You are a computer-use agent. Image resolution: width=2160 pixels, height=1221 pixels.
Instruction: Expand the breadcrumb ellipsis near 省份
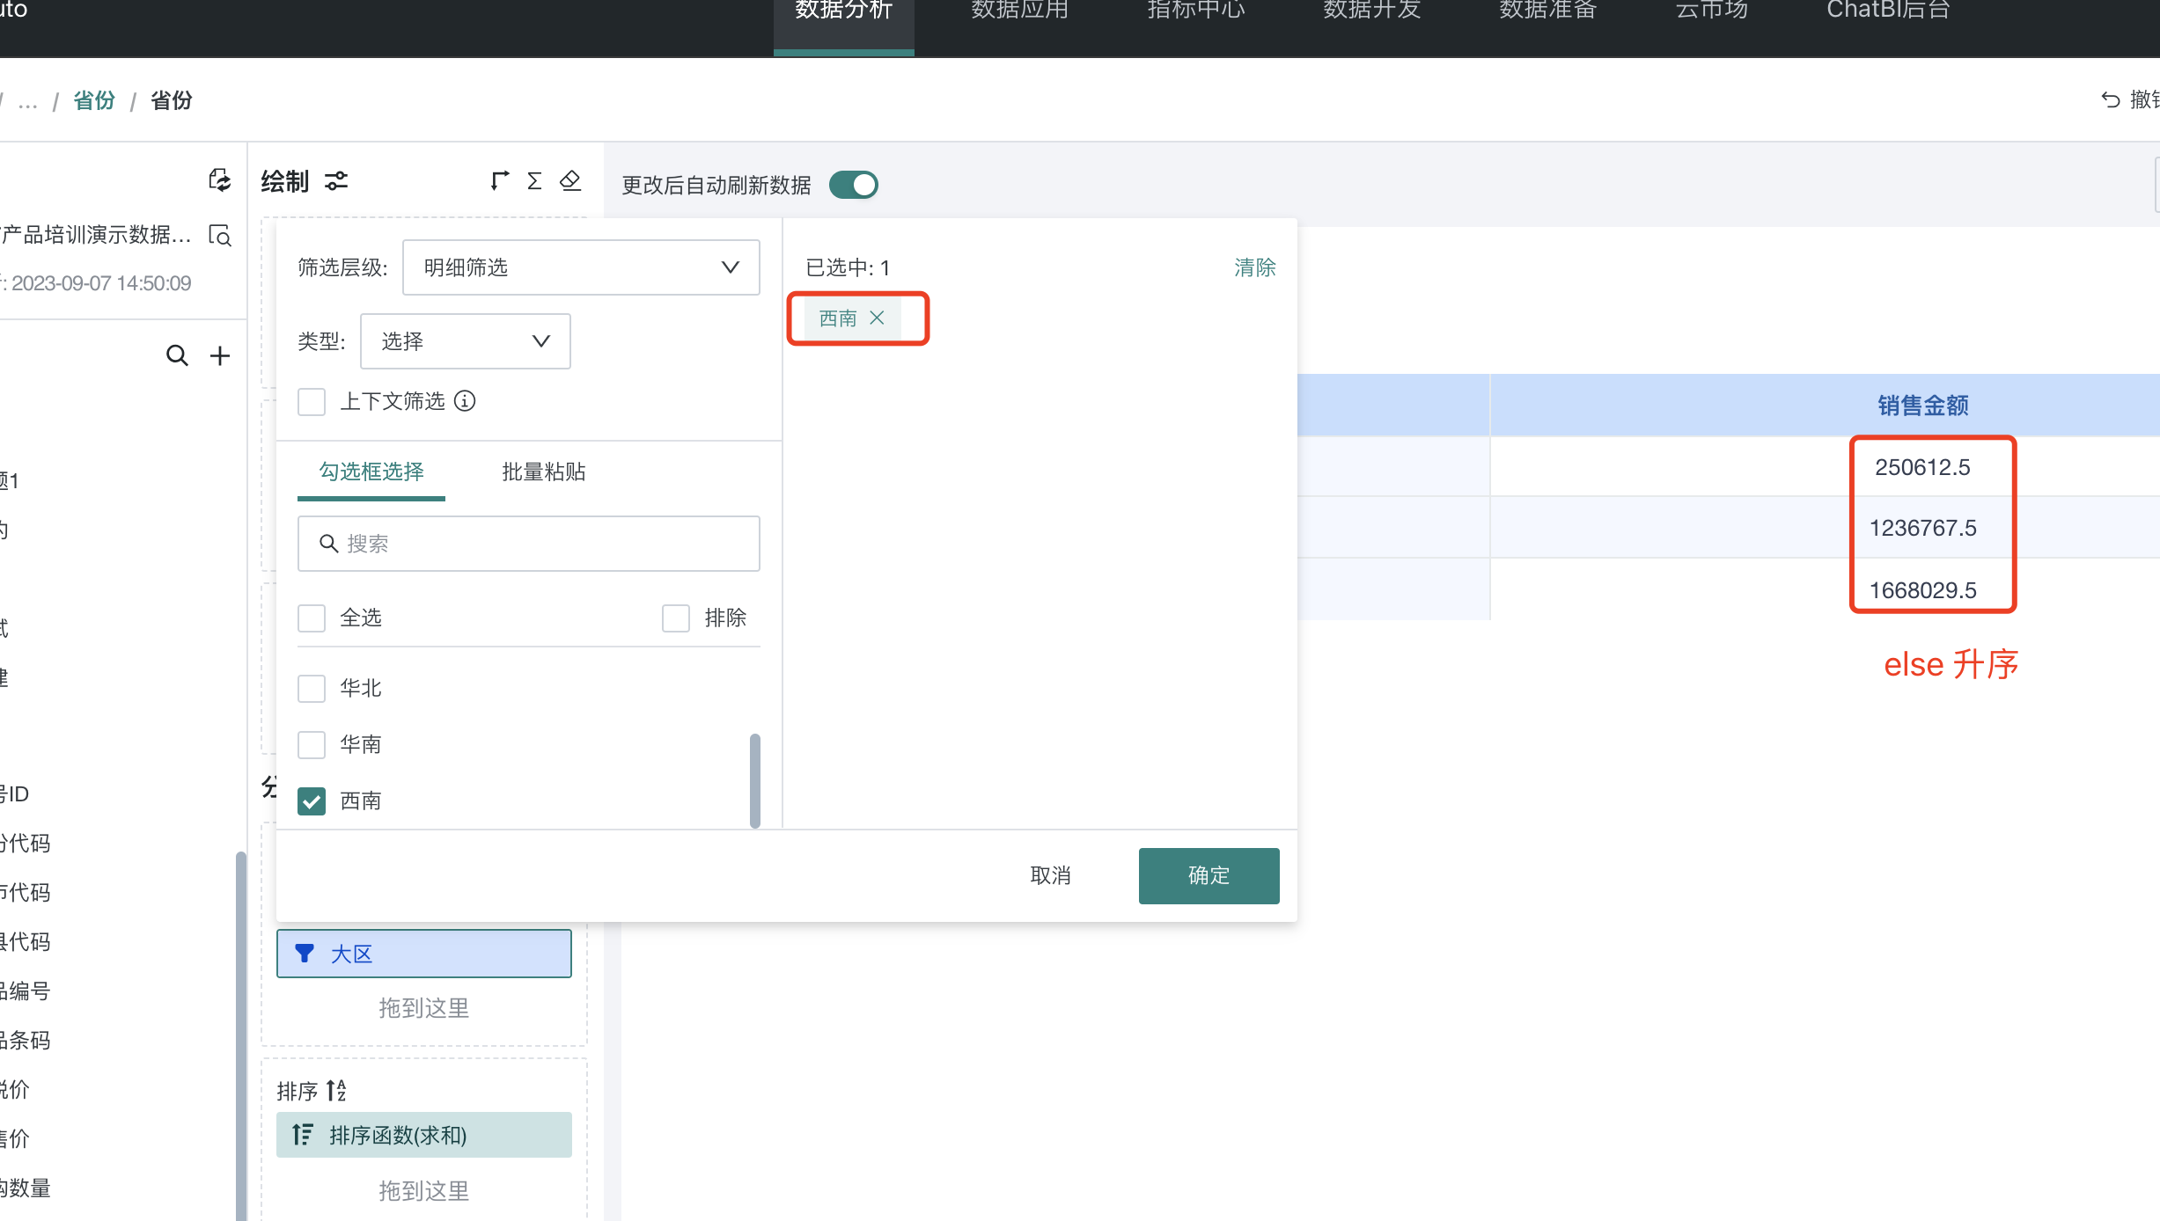[x=27, y=100]
